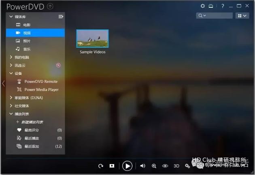This screenshot has height=175, width=255.
Task: Click the search magnifier icon
Action: tap(200, 16)
